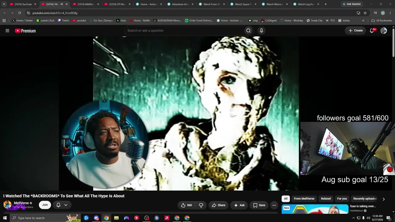
Task: Like the video with thumbs up
Action: [x=186, y=205]
